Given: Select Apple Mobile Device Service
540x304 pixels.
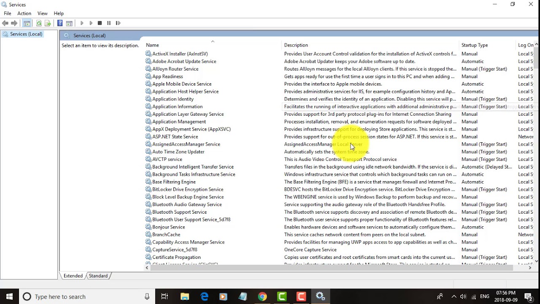Looking at the screenshot, I should tap(182, 84).
